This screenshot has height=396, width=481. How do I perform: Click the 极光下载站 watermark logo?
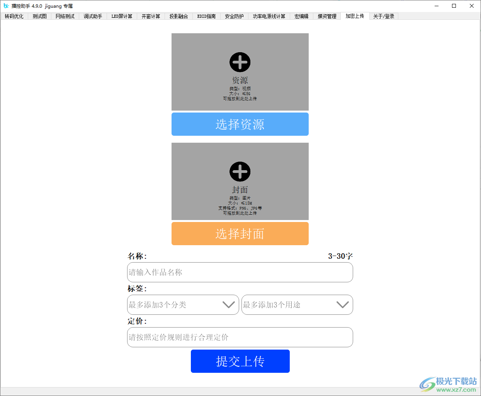[427, 384]
